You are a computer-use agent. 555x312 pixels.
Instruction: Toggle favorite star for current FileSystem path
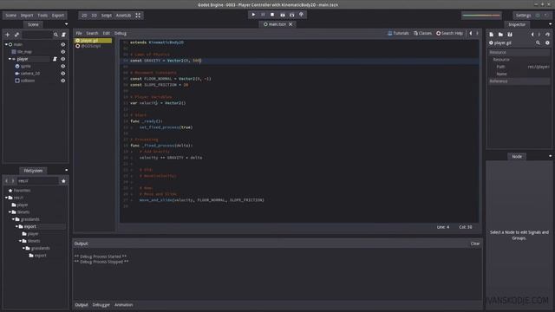click(63, 181)
